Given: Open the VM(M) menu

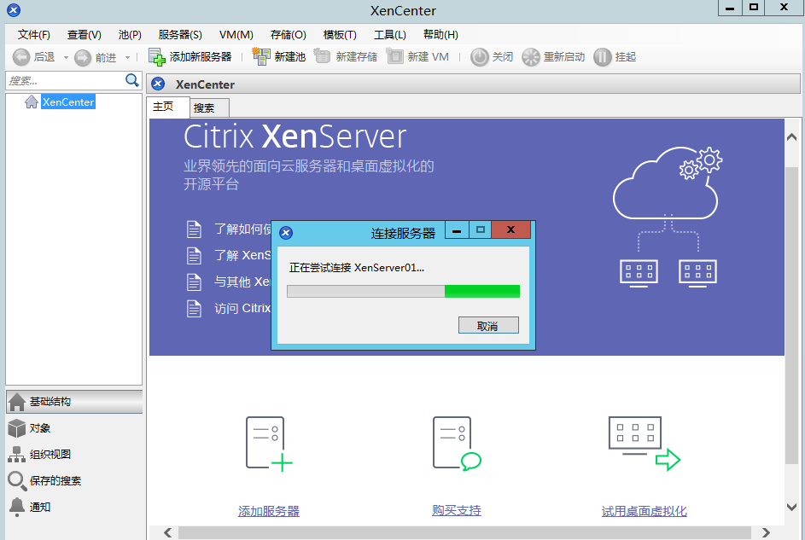Looking at the screenshot, I should pyautogui.click(x=236, y=35).
